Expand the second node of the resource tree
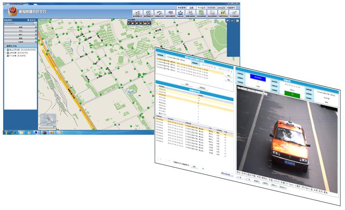The height and width of the screenshot is (210, 345). [x=6, y=53]
